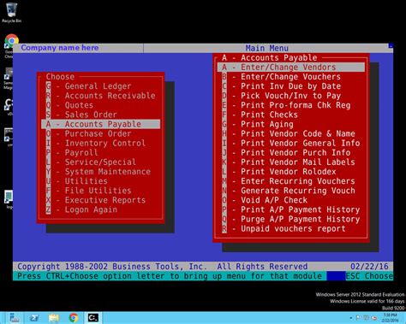Open the Purchase Order module
Viewport: 406px width, 324px height.
point(101,133)
